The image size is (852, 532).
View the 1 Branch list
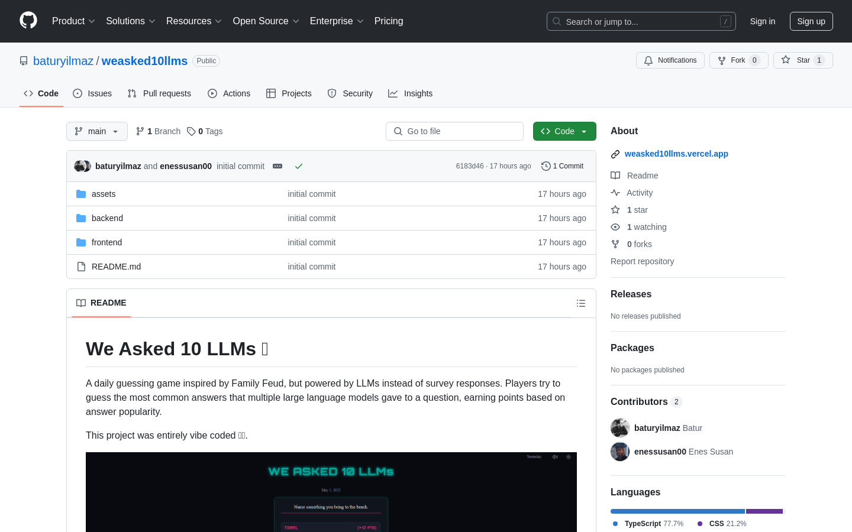[x=158, y=131]
